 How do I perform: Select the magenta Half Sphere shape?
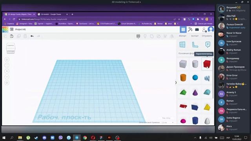click(x=183, y=121)
